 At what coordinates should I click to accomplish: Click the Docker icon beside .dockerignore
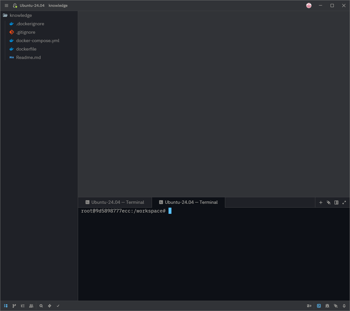point(12,24)
